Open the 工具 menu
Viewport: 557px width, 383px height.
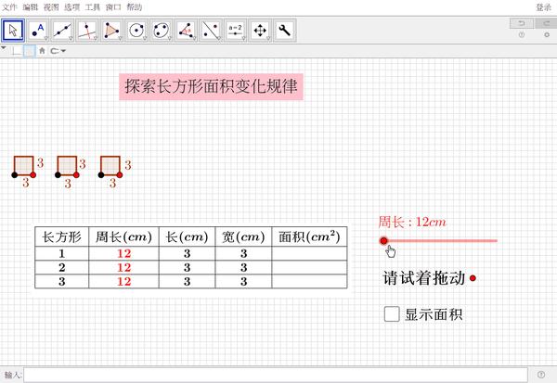coord(93,7)
